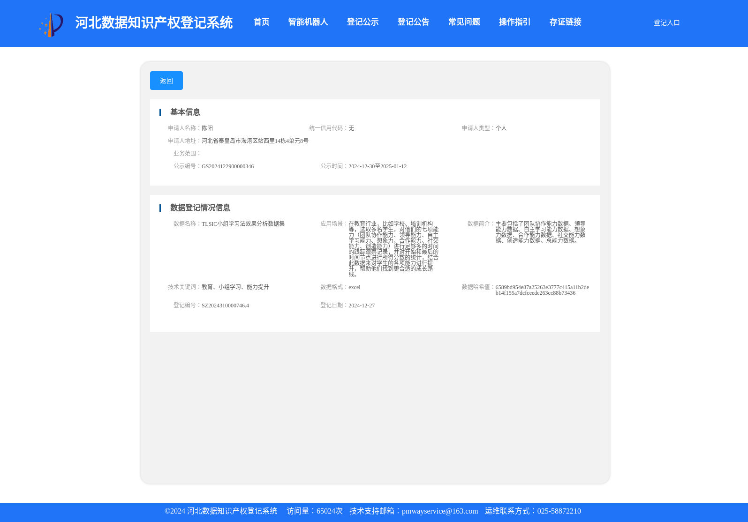This screenshot has height=522, width=748.
Task: Open 操作指引 section
Action: (x=514, y=22)
